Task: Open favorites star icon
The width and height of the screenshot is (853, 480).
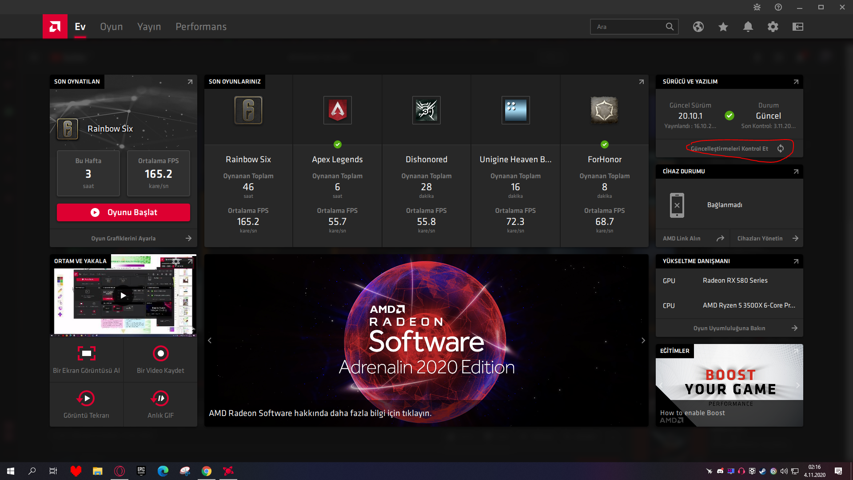Action: coord(723,27)
